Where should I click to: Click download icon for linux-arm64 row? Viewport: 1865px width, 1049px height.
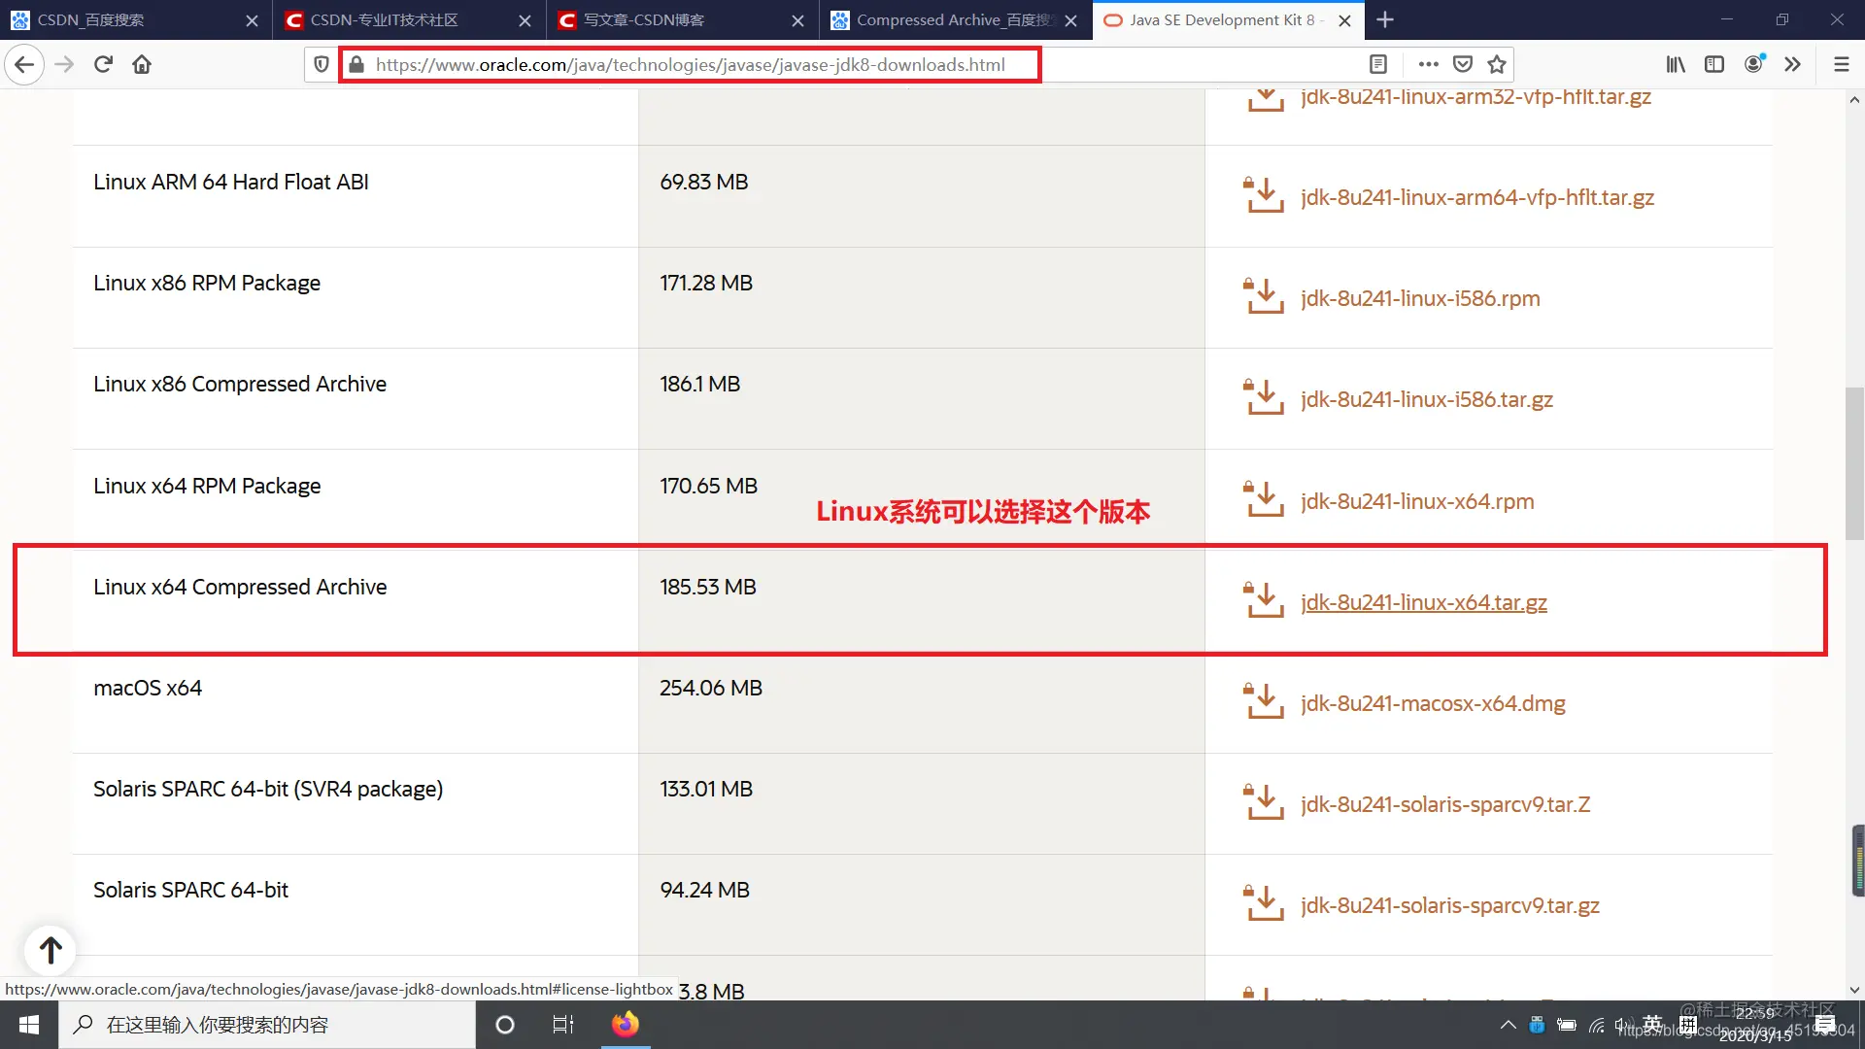[x=1264, y=194]
